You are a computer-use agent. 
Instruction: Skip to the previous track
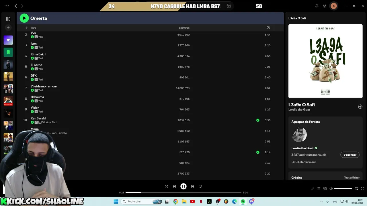click(174, 186)
